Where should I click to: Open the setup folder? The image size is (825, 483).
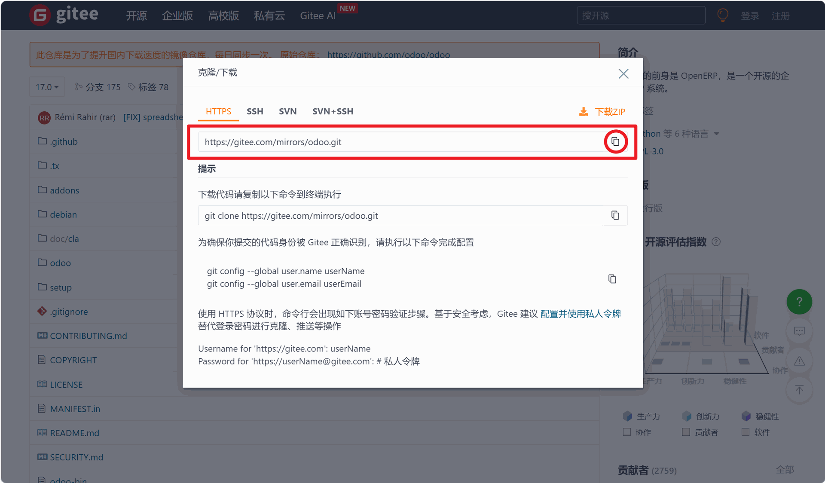[61, 287]
